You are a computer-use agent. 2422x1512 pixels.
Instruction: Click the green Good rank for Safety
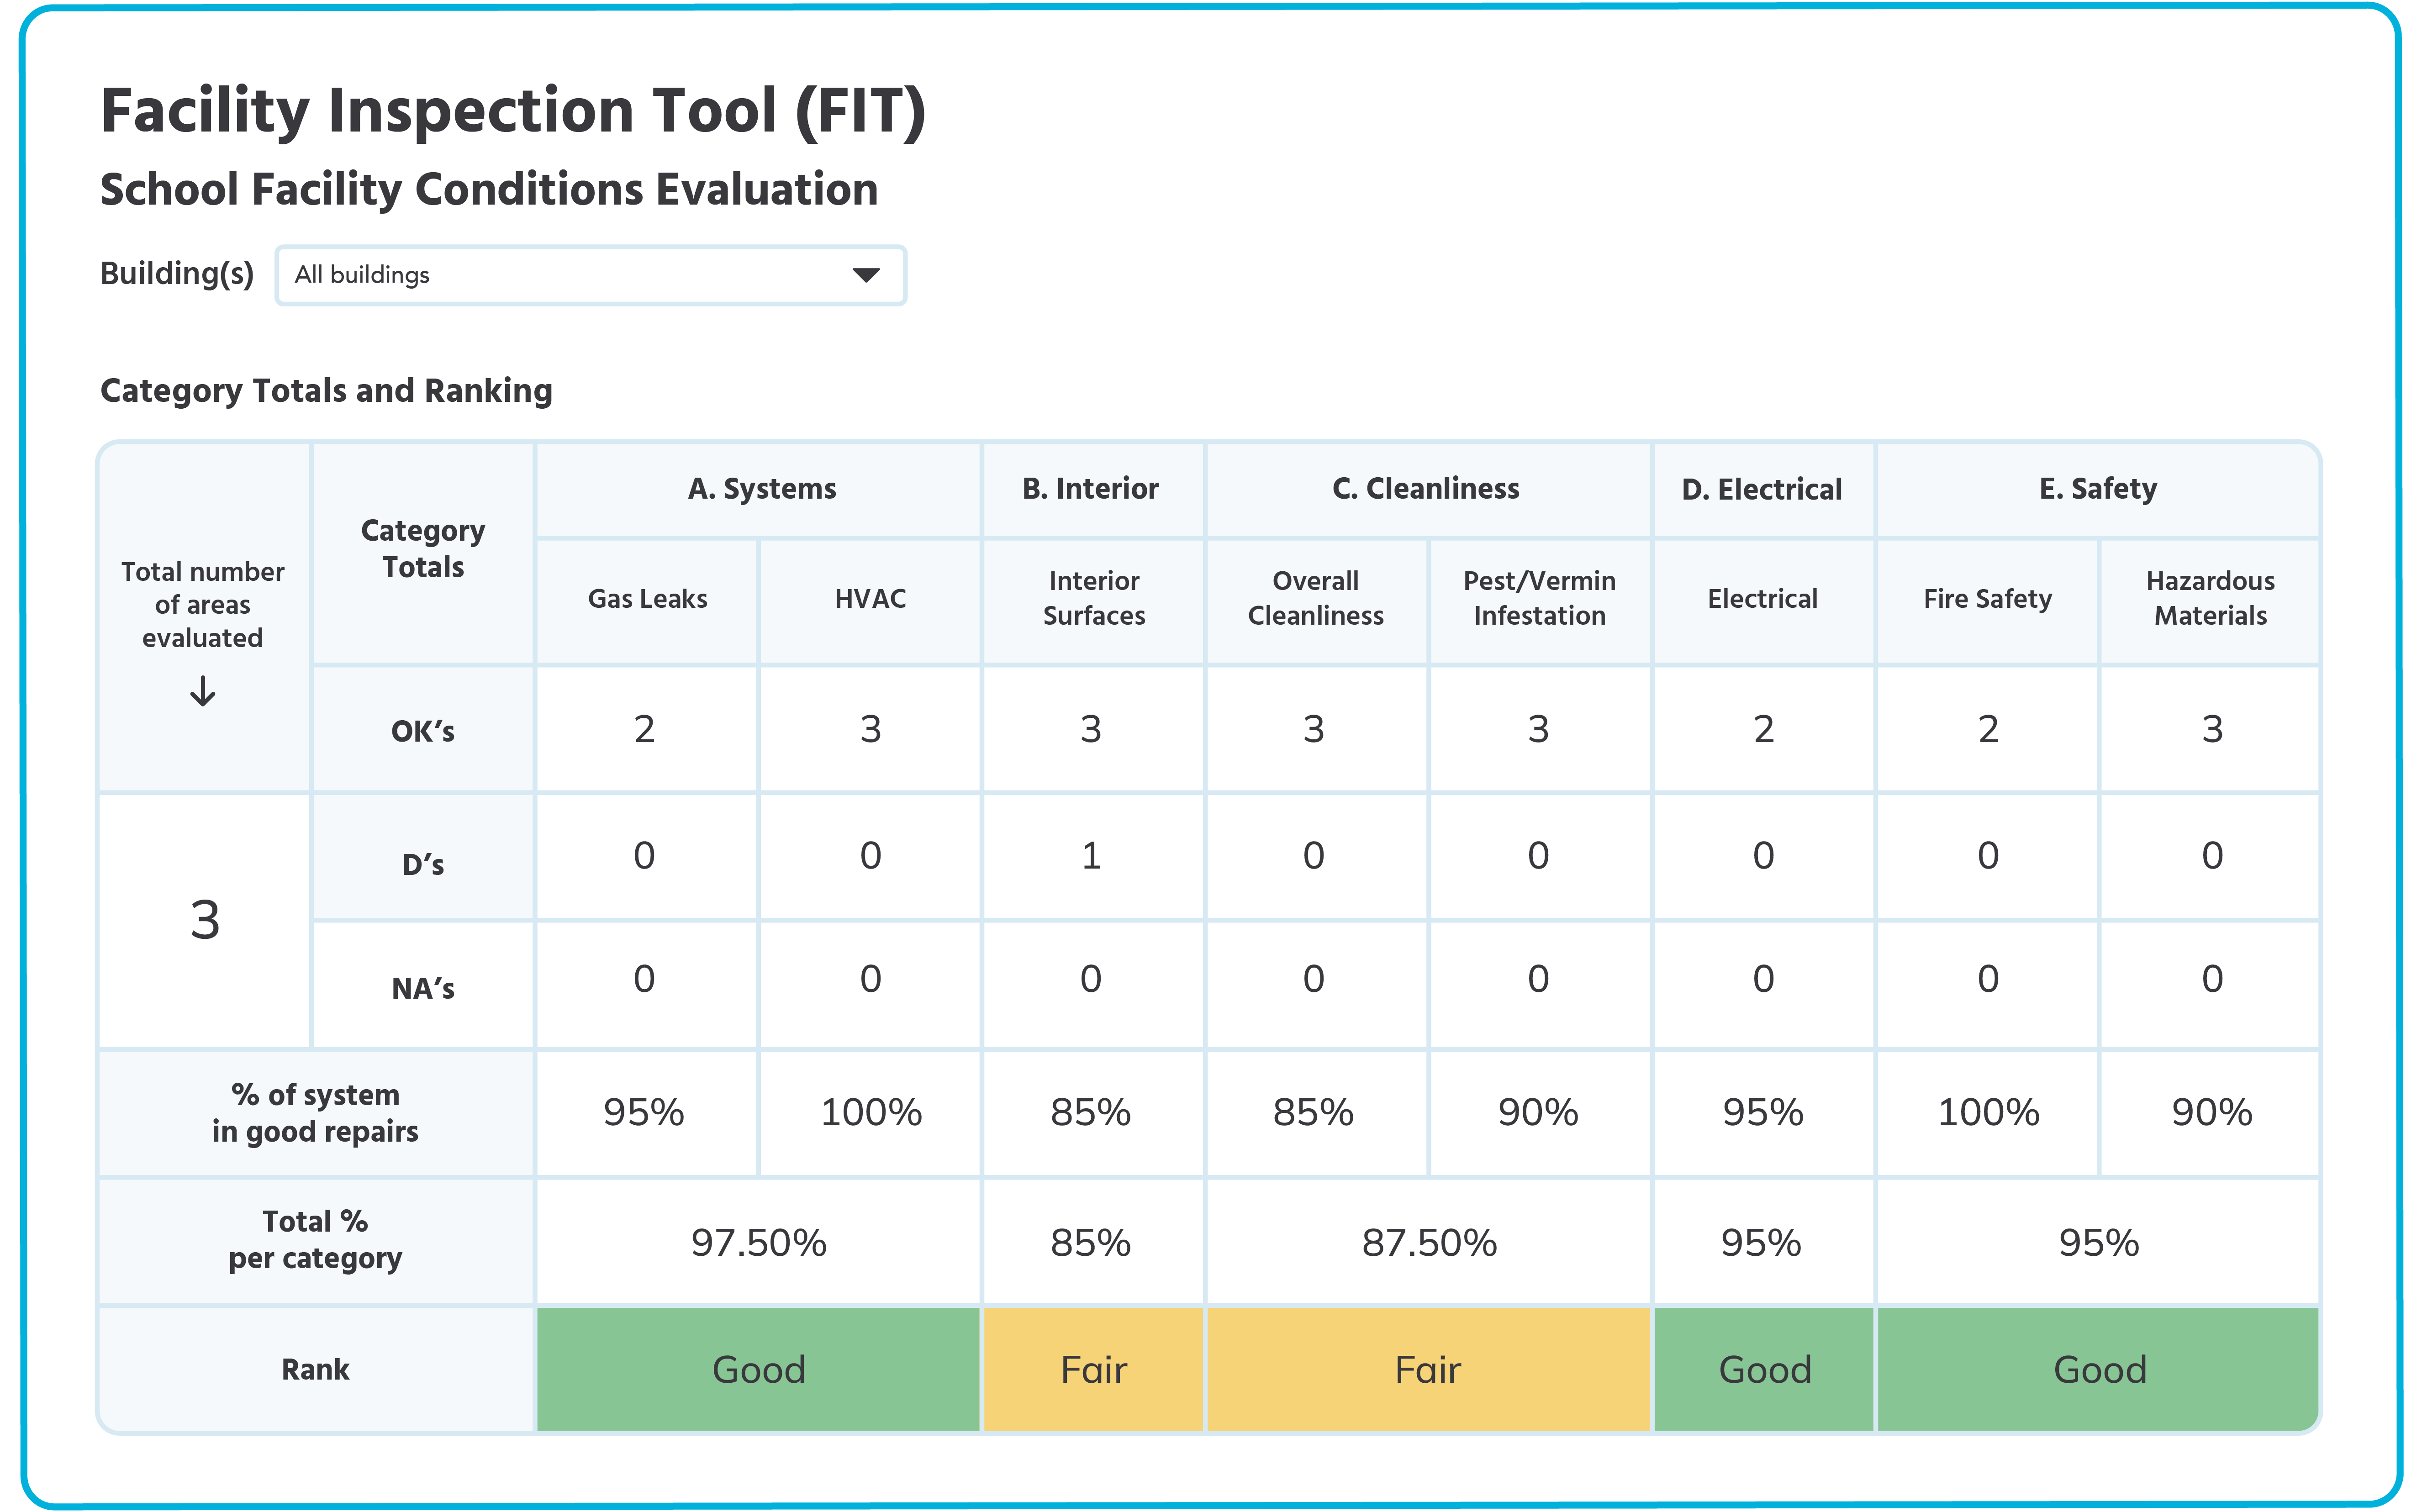tap(2099, 1369)
